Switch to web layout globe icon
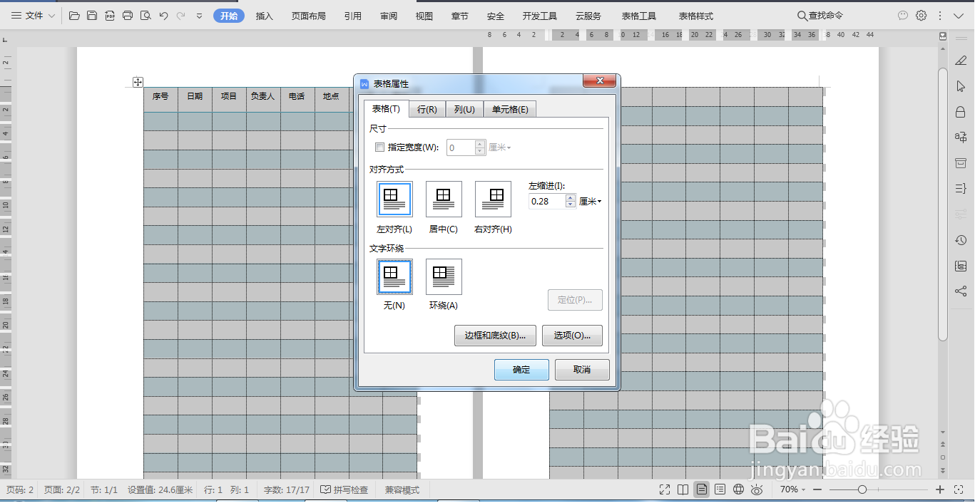The width and height of the screenshot is (975, 503). click(x=739, y=489)
